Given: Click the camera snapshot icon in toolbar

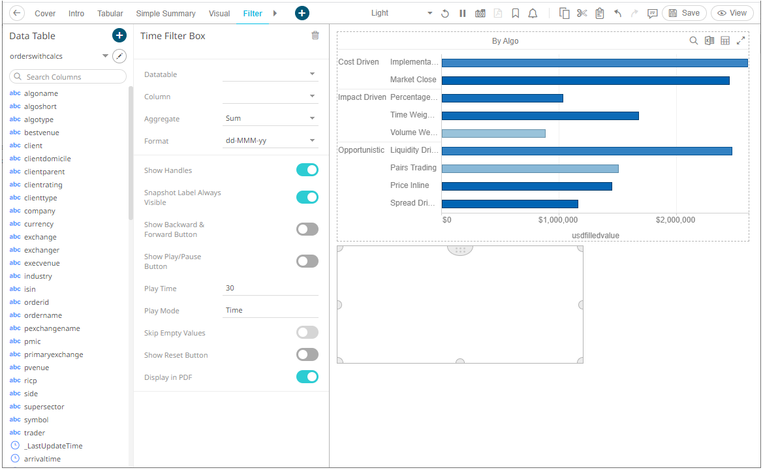Looking at the screenshot, I should (480, 13).
